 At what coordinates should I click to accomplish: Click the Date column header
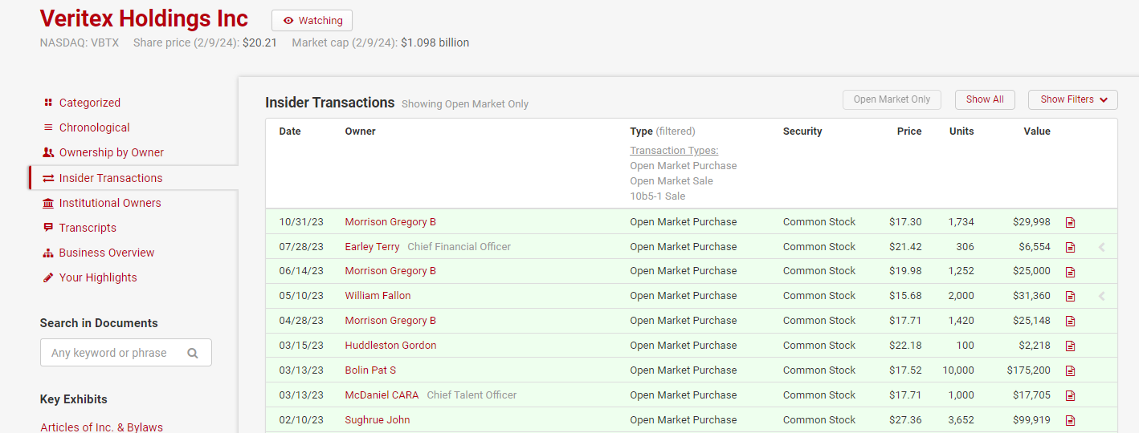(290, 132)
